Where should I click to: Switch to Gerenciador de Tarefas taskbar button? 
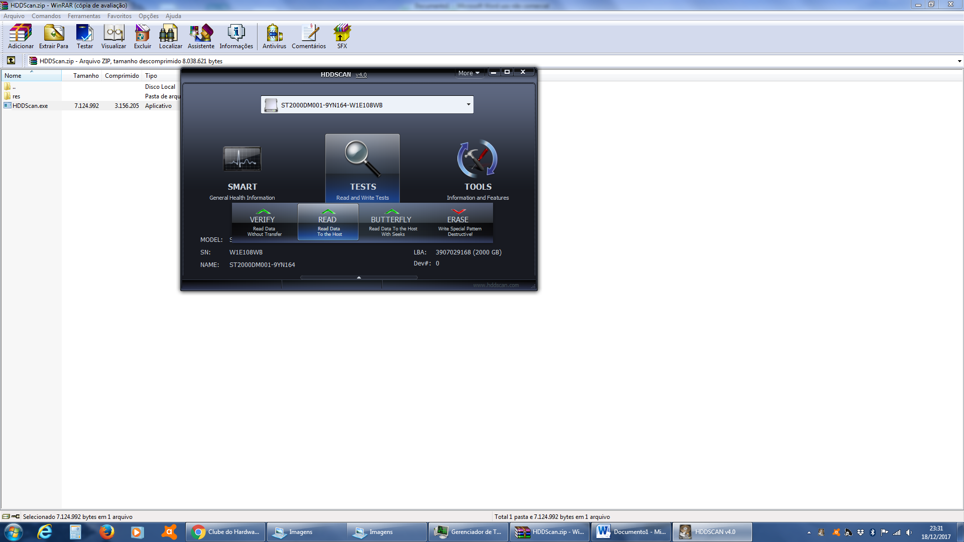pos(468,532)
